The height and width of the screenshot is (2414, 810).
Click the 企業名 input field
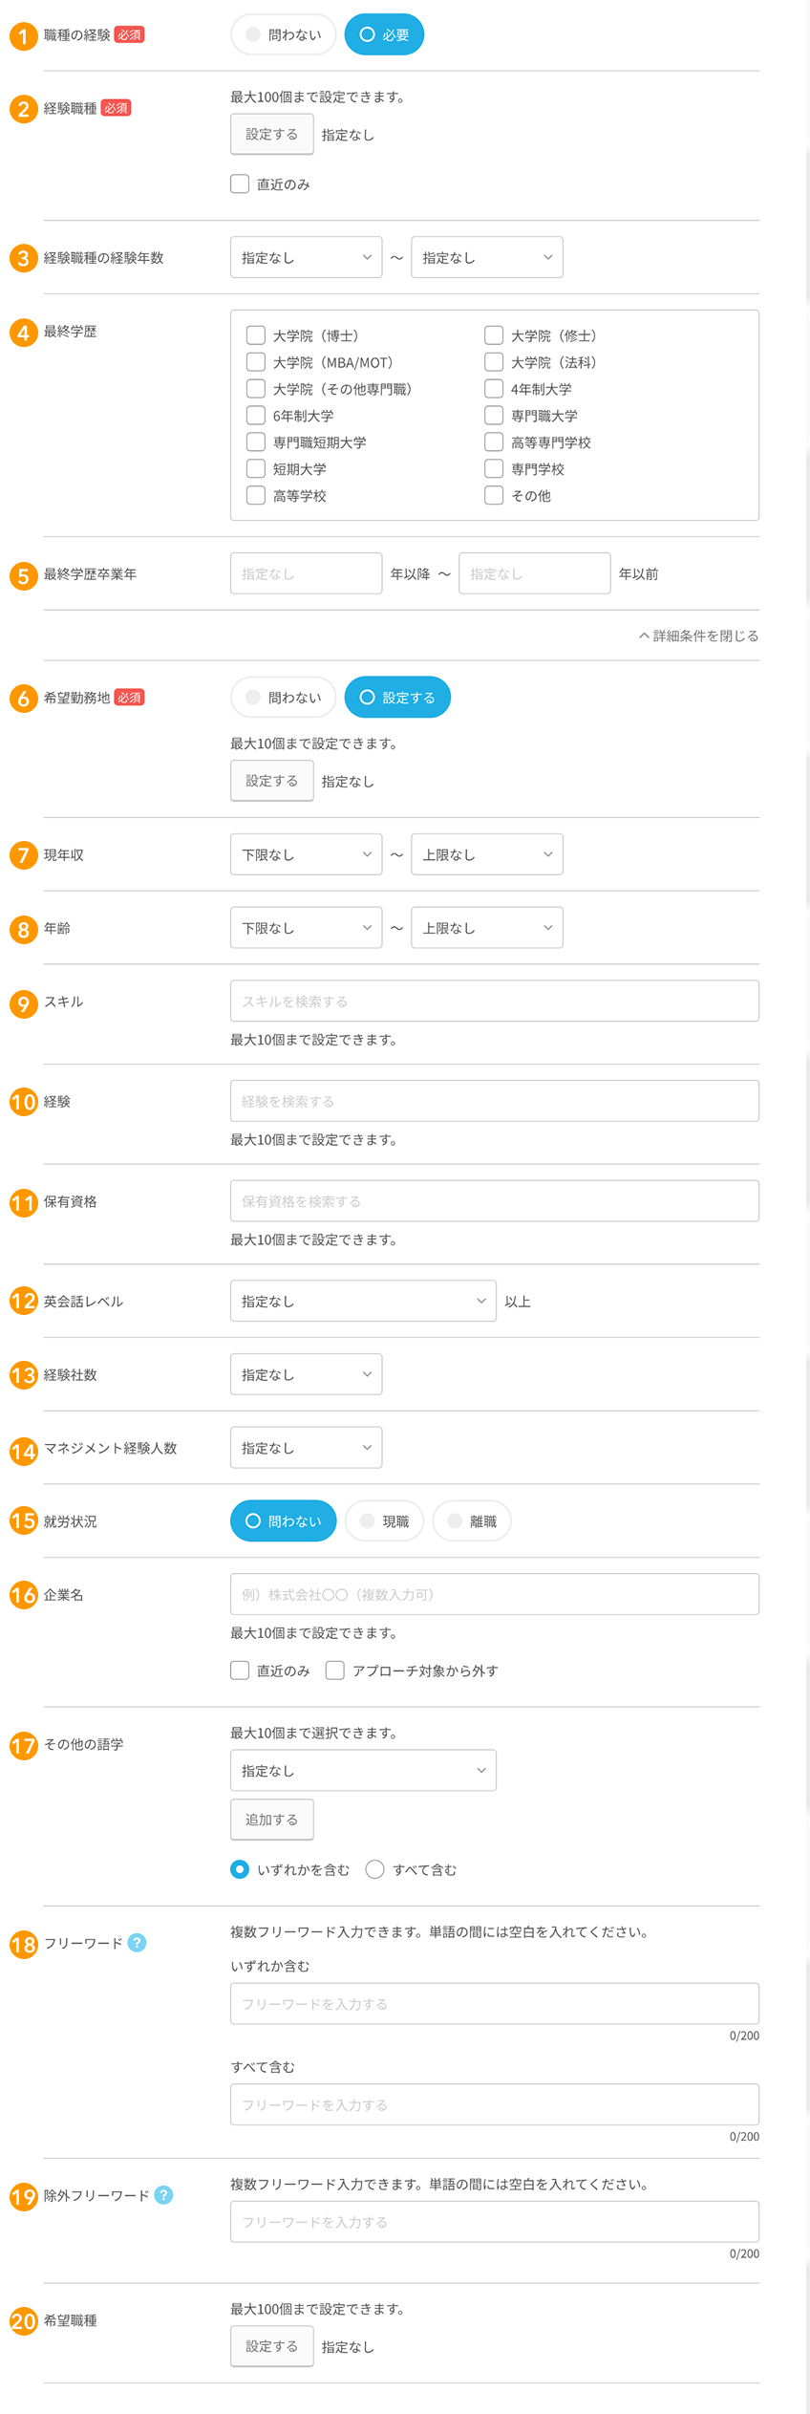495,1594
